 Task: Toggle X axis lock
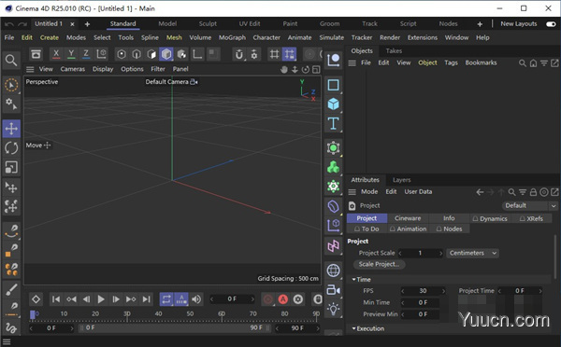pyautogui.click(x=56, y=54)
